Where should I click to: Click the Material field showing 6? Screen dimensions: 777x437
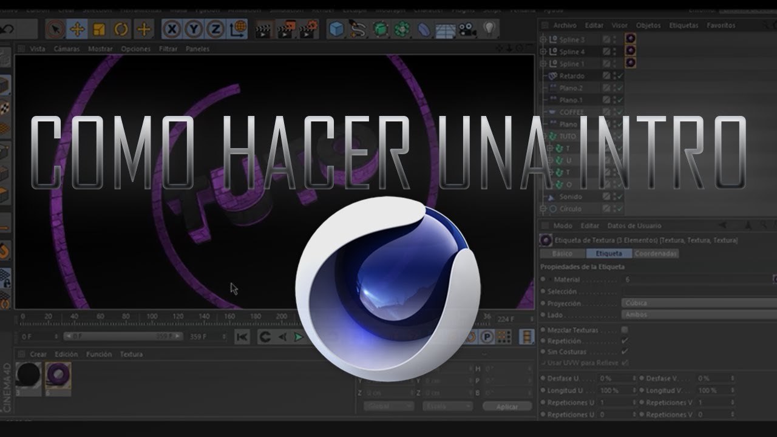pos(698,279)
